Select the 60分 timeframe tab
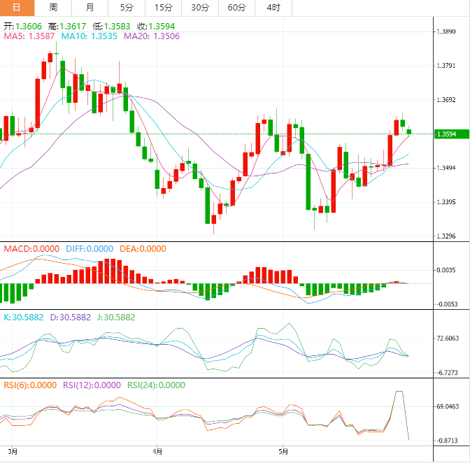This screenshot has height=463, width=470. click(x=236, y=8)
